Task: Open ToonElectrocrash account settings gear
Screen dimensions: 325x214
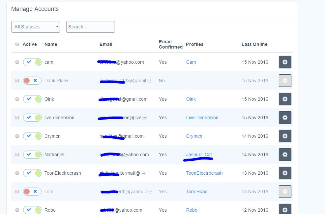Action: 285,173
